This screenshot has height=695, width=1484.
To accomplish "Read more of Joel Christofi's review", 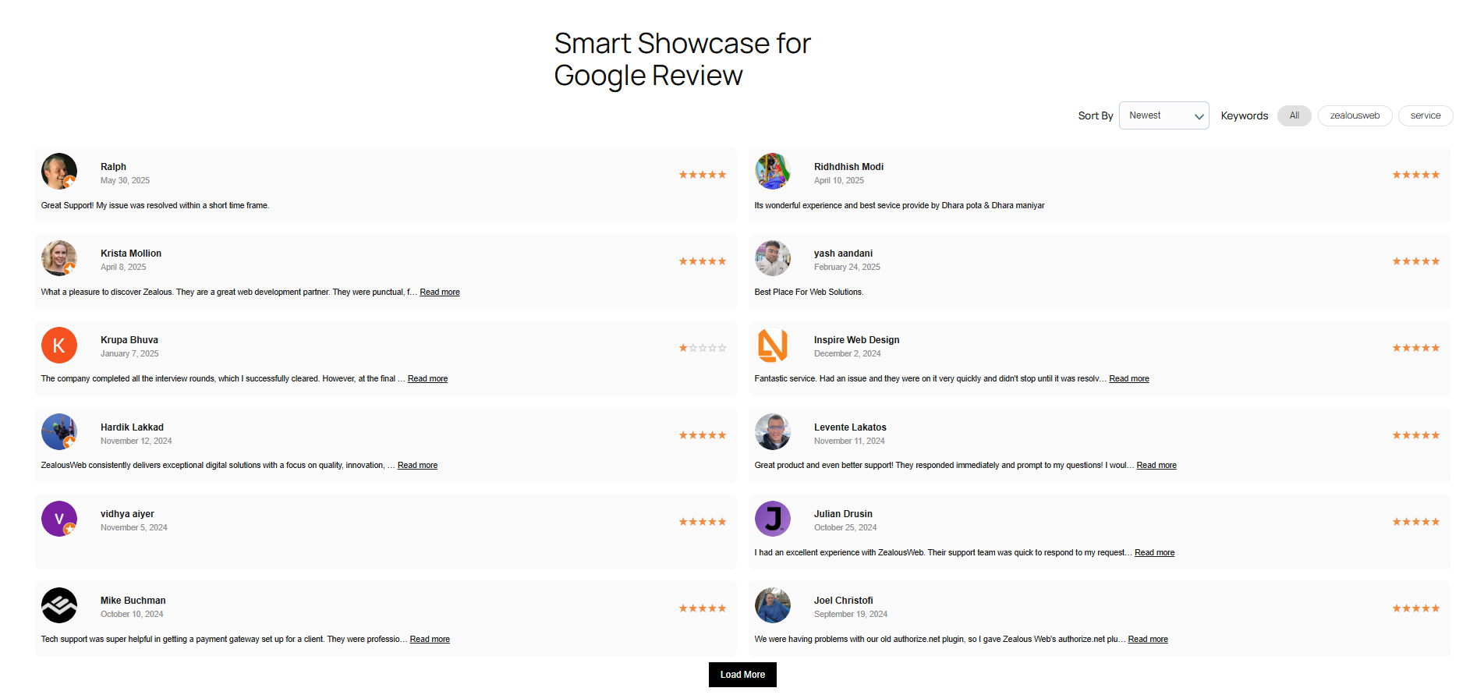I will click(x=1147, y=640).
